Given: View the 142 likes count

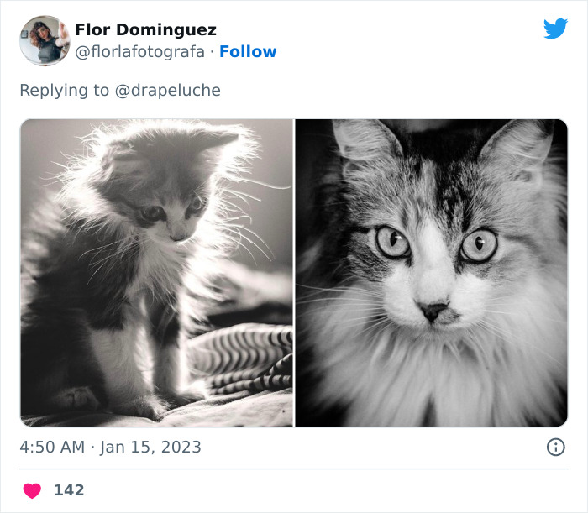Looking at the screenshot, I should [x=69, y=490].
